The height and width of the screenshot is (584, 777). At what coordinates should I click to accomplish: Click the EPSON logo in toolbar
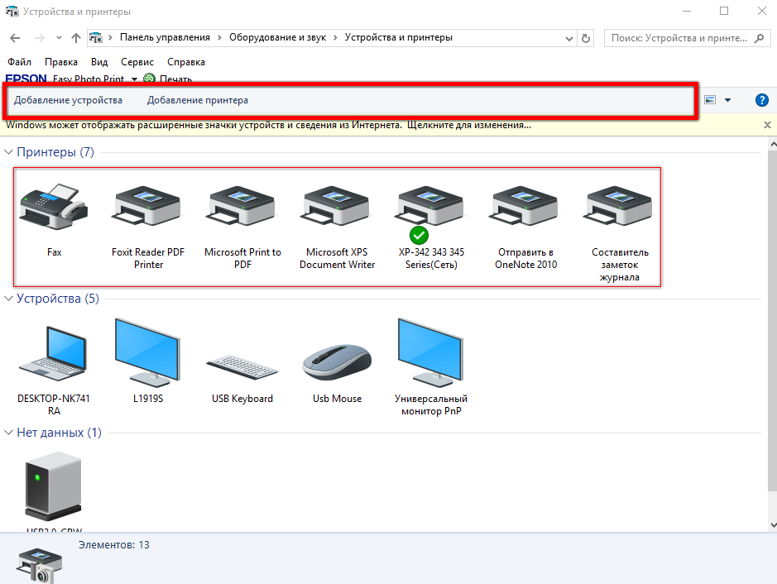coord(26,79)
